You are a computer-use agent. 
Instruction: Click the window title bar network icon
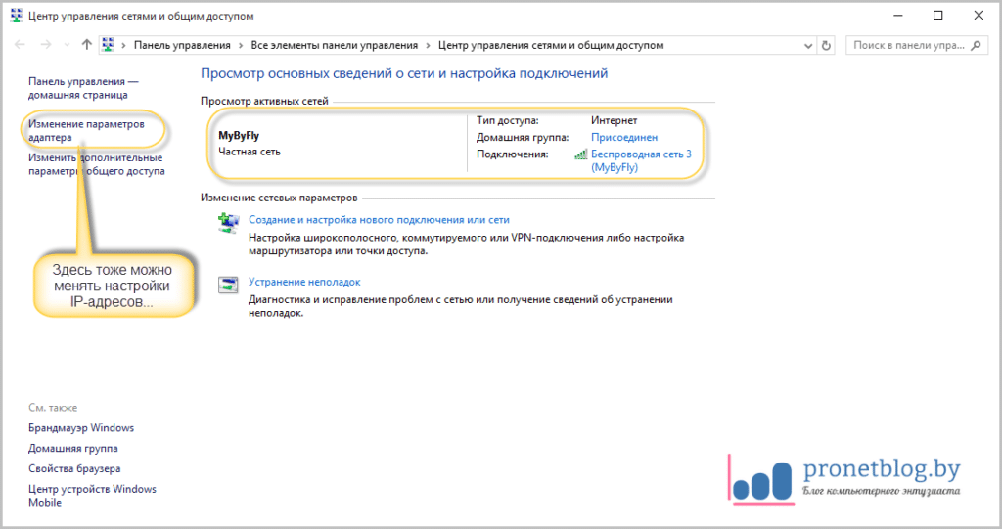(16, 16)
